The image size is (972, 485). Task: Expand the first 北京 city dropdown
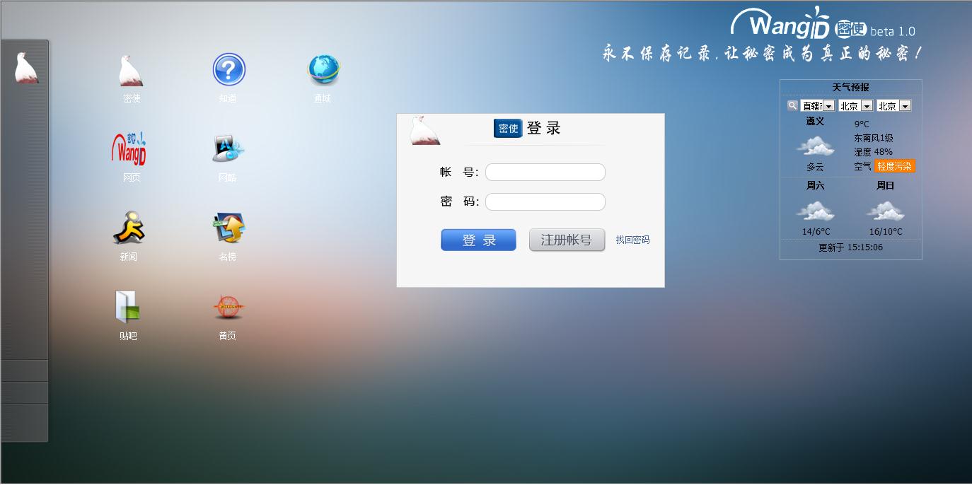[855, 106]
